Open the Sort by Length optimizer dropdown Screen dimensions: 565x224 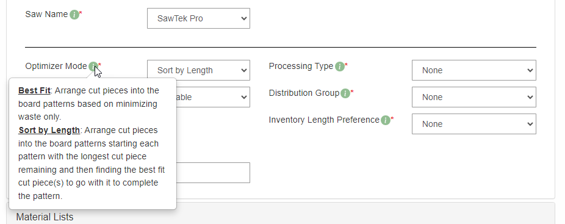click(x=198, y=70)
